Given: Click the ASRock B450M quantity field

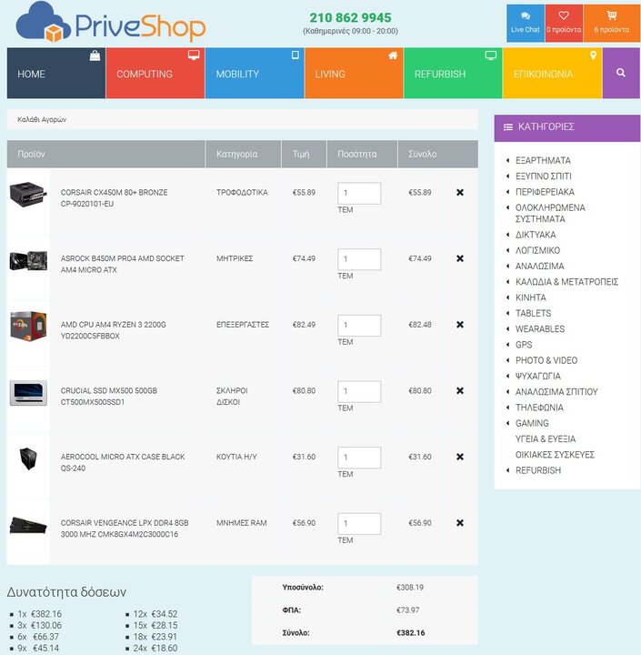Looking at the screenshot, I should pyautogui.click(x=359, y=259).
